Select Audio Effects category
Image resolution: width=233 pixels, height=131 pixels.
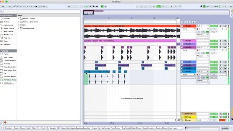click(x=9, y=28)
